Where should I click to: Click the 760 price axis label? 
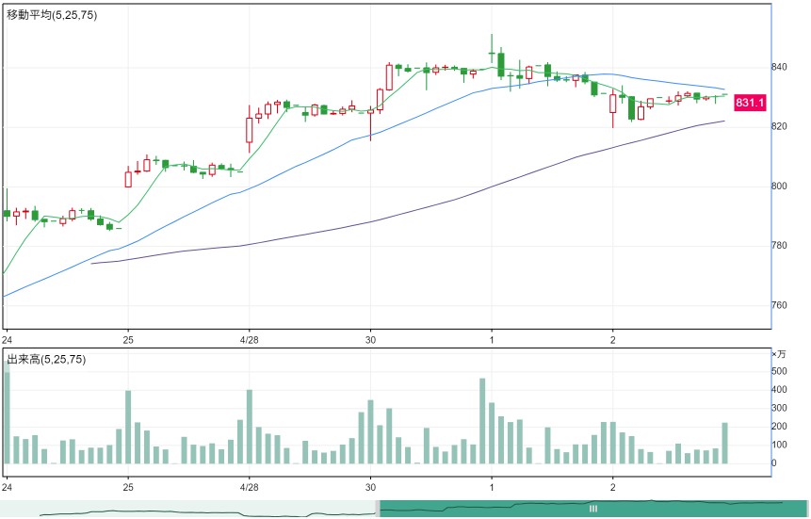coord(779,305)
